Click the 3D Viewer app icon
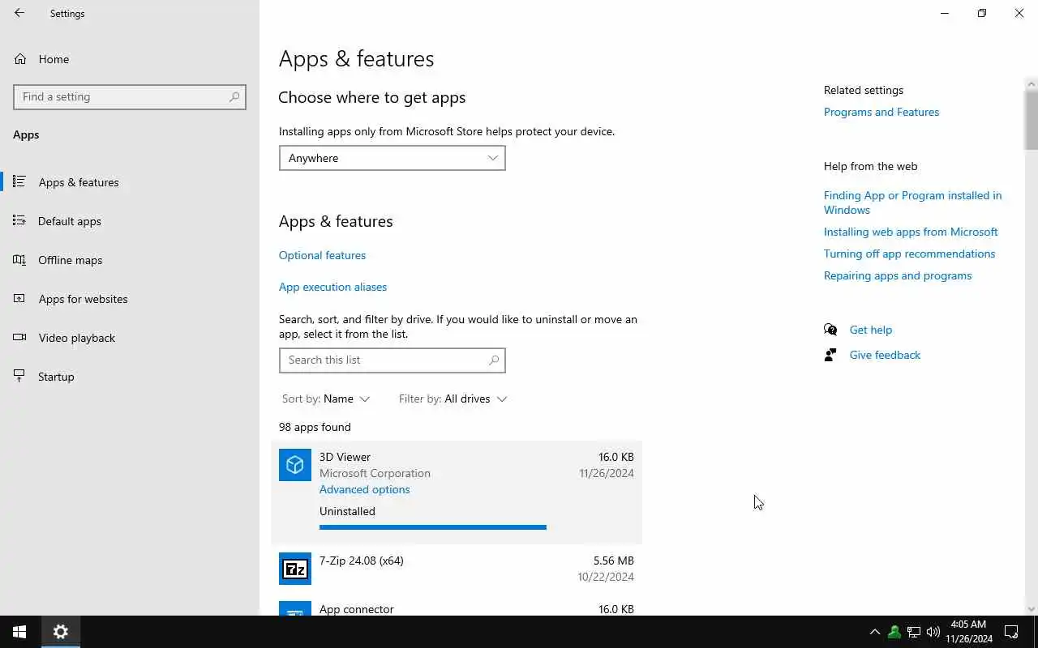This screenshot has height=648, width=1038. point(295,465)
